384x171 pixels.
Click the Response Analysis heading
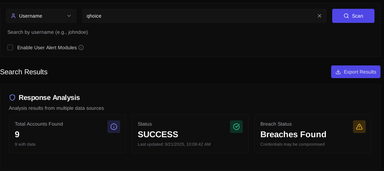49,97
